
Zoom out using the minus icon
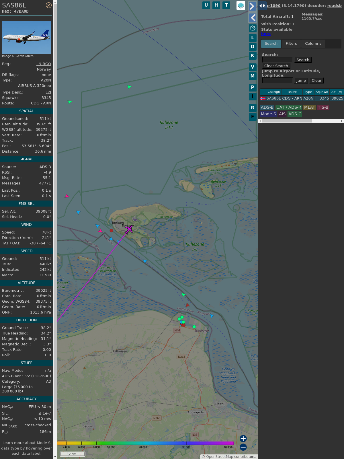(x=243, y=447)
